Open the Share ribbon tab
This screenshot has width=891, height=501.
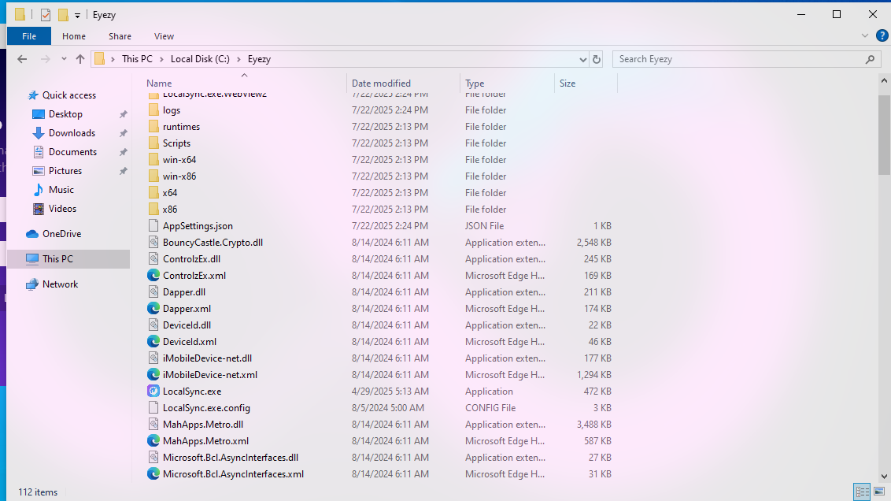point(120,35)
